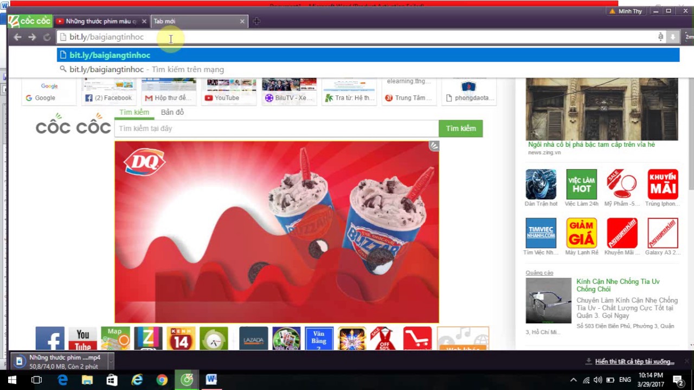Open the Cốc Cốc main menu button
The width and height of the screenshot is (694, 390).
point(30,21)
